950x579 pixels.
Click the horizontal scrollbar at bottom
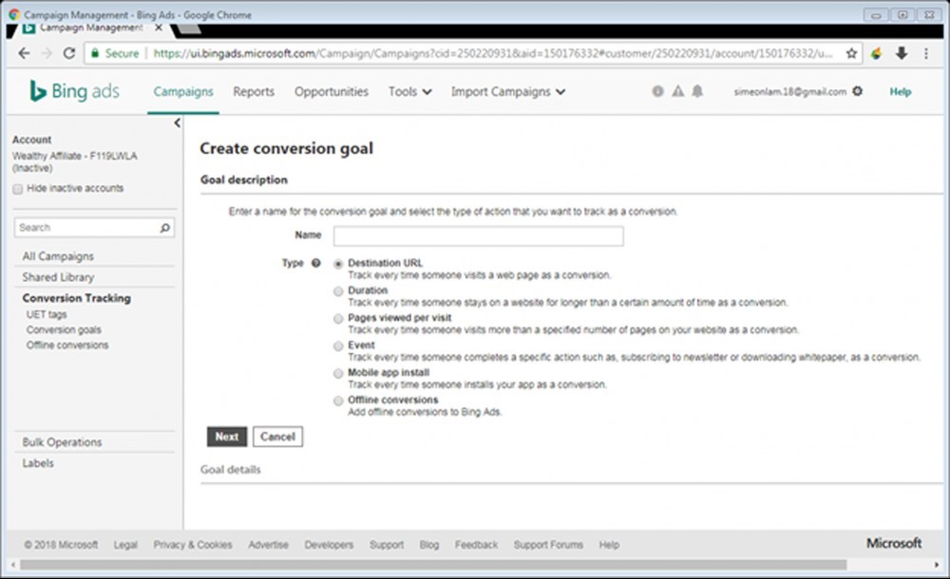click(433, 565)
